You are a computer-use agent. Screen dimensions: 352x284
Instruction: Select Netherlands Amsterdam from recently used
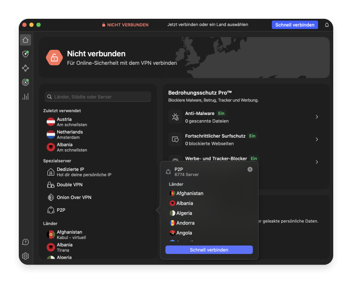69,135
